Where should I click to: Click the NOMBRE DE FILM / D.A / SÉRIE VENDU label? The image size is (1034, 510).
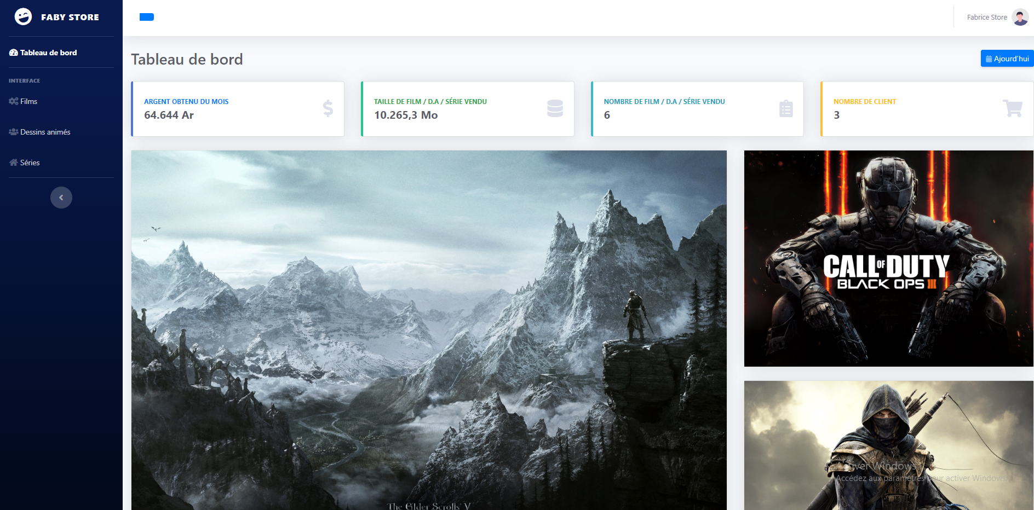click(664, 102)
